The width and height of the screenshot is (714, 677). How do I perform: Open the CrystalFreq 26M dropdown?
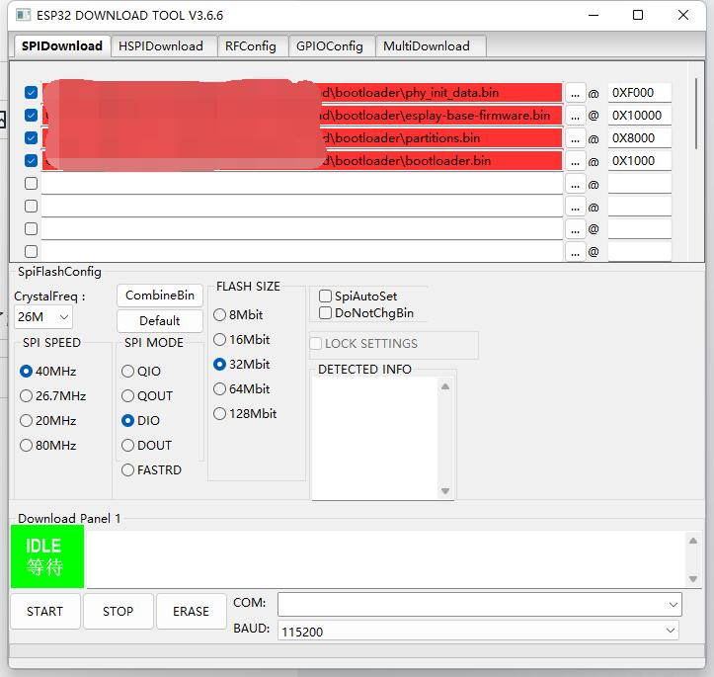[x=43, y=317]
